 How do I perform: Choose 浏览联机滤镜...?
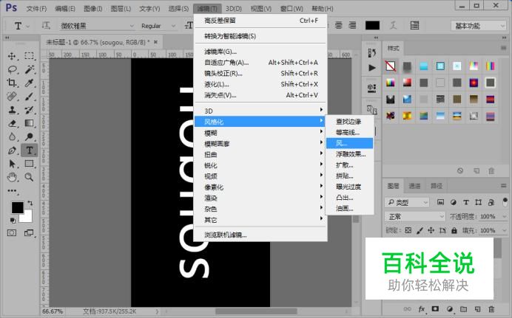coord(260,235)
